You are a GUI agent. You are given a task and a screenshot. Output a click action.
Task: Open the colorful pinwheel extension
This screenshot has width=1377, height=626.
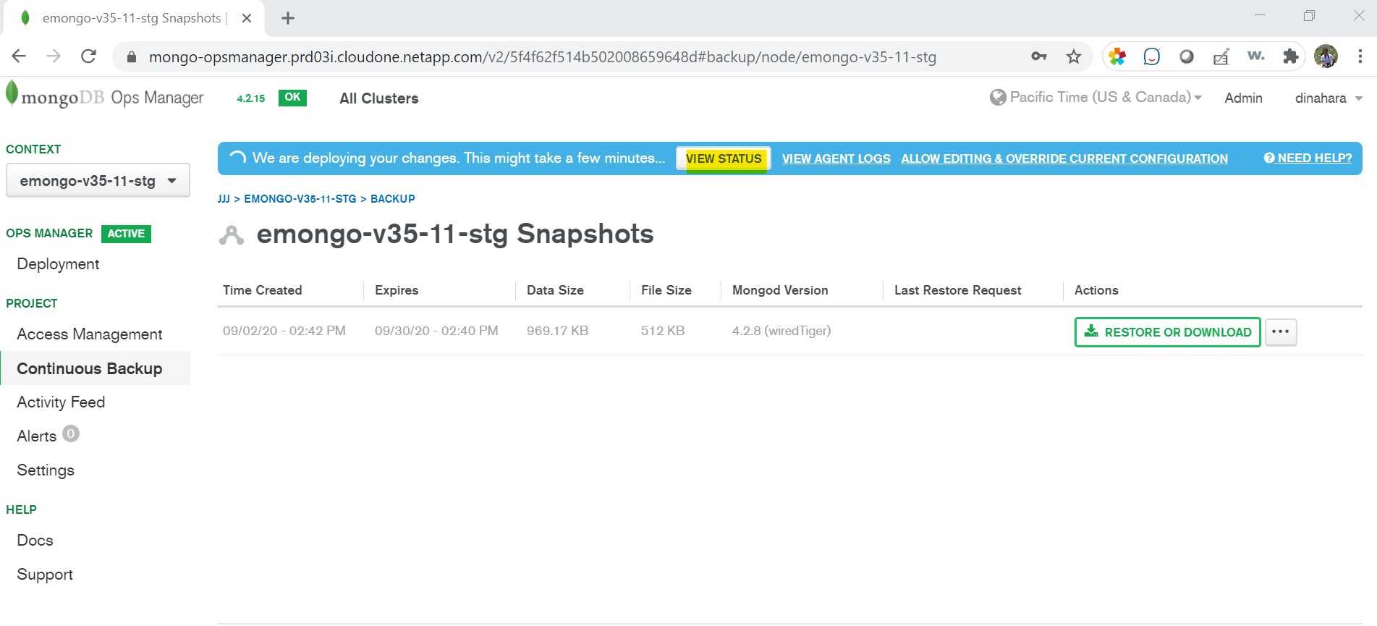(x=1117, y=56)
